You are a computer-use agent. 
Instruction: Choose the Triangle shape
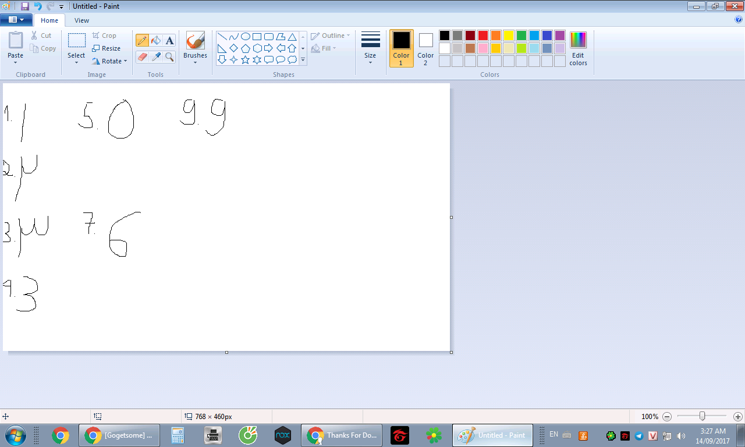pyautogui.click(x=292, y=37)
